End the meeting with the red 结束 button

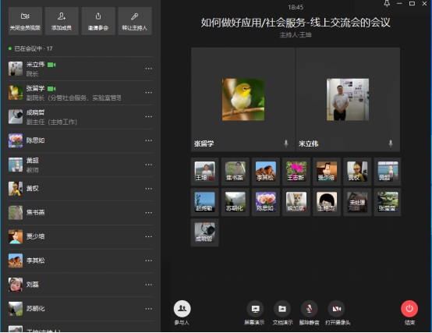click(x=409, y=309)
